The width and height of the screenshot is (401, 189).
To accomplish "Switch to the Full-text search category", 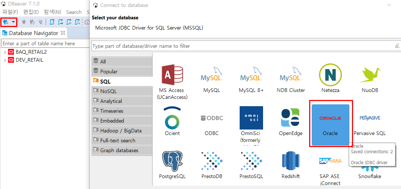I will [x=122, y=140].
